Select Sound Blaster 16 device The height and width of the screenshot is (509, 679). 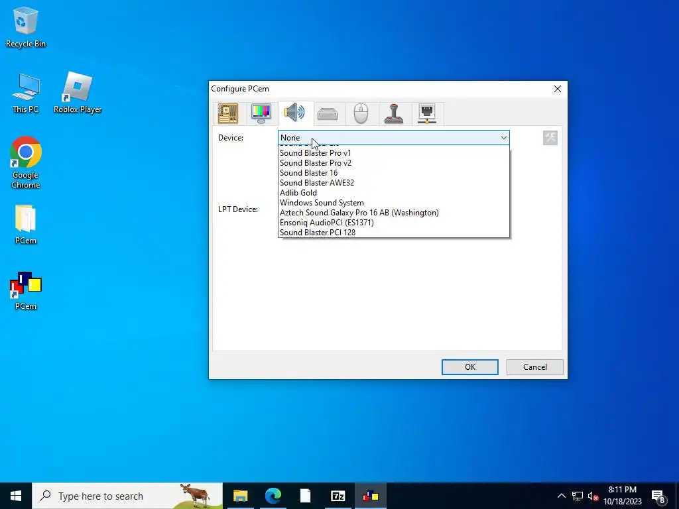[x=394, y=173]
